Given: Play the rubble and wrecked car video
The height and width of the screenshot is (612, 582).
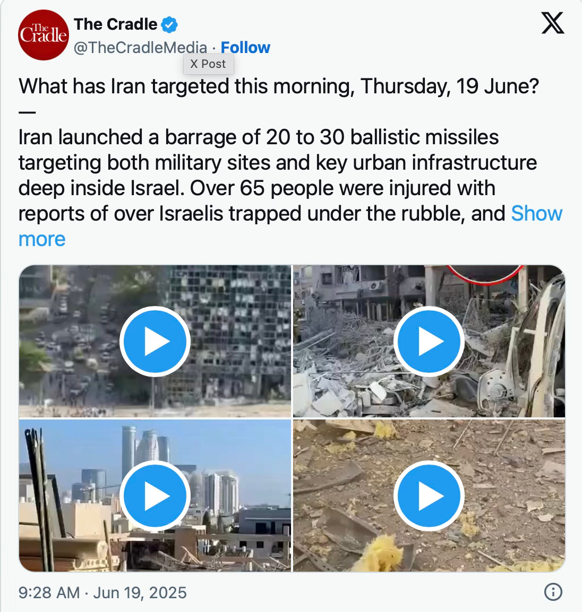Looking at the screenshot, I should [x=429, y=342].
